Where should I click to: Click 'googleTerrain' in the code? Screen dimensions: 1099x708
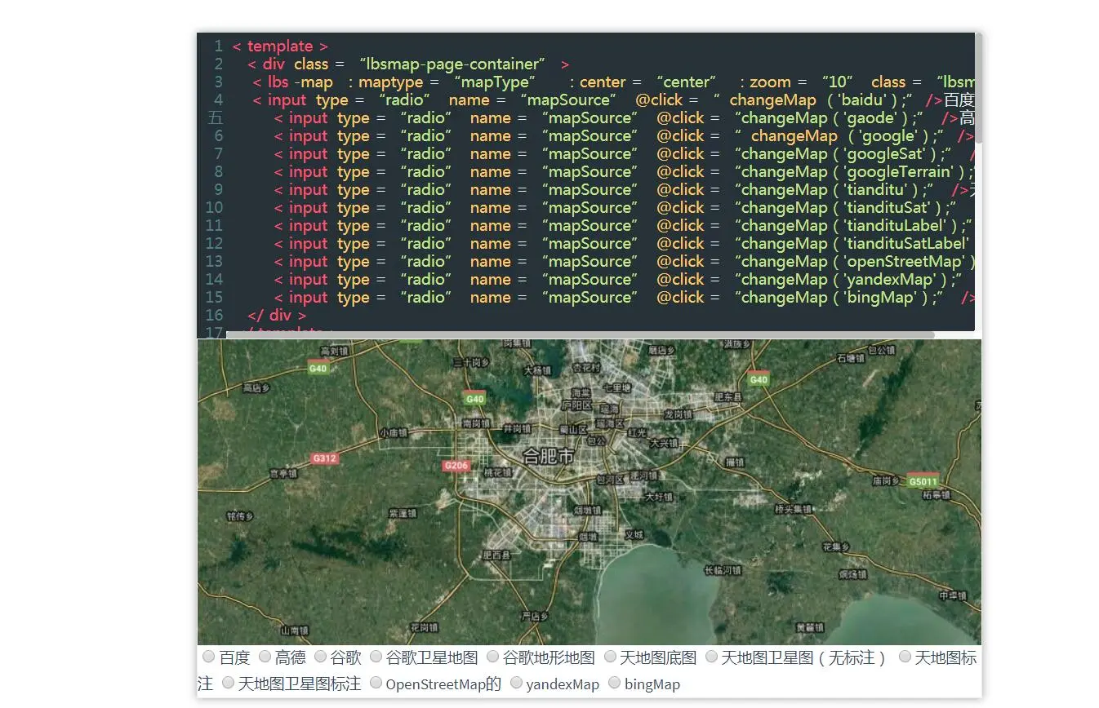[900, 172]
